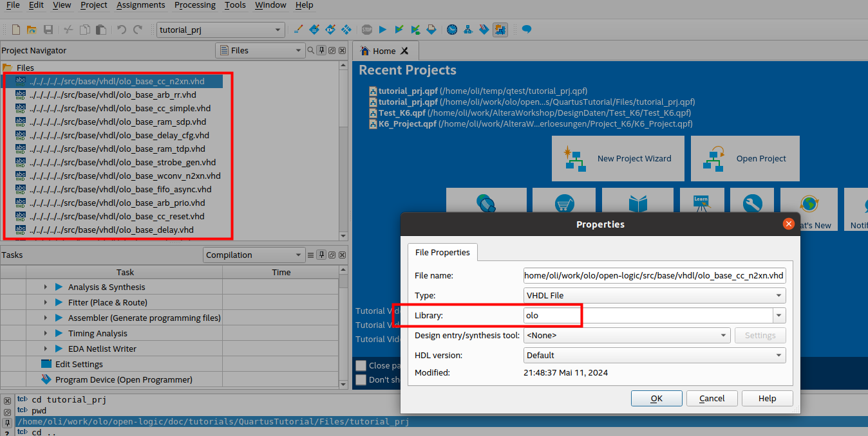The height and width of the screenshot is (436, 868).
Task: Click the Undo arrow icon
Action: coord(122,30)
